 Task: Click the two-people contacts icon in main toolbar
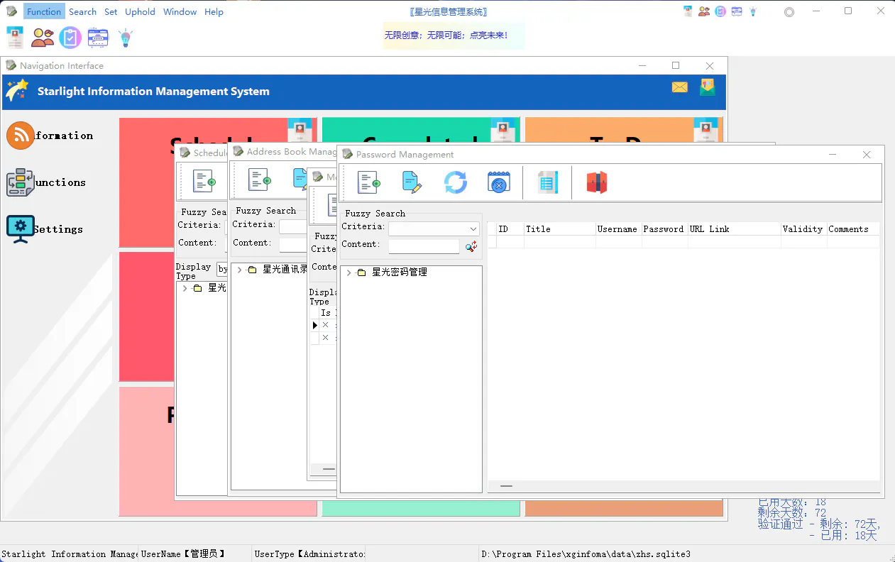(43, 38)
